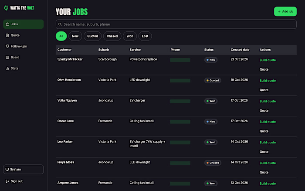Click the New status badge for Oscar Lane
305x191 pixels.
211,122
